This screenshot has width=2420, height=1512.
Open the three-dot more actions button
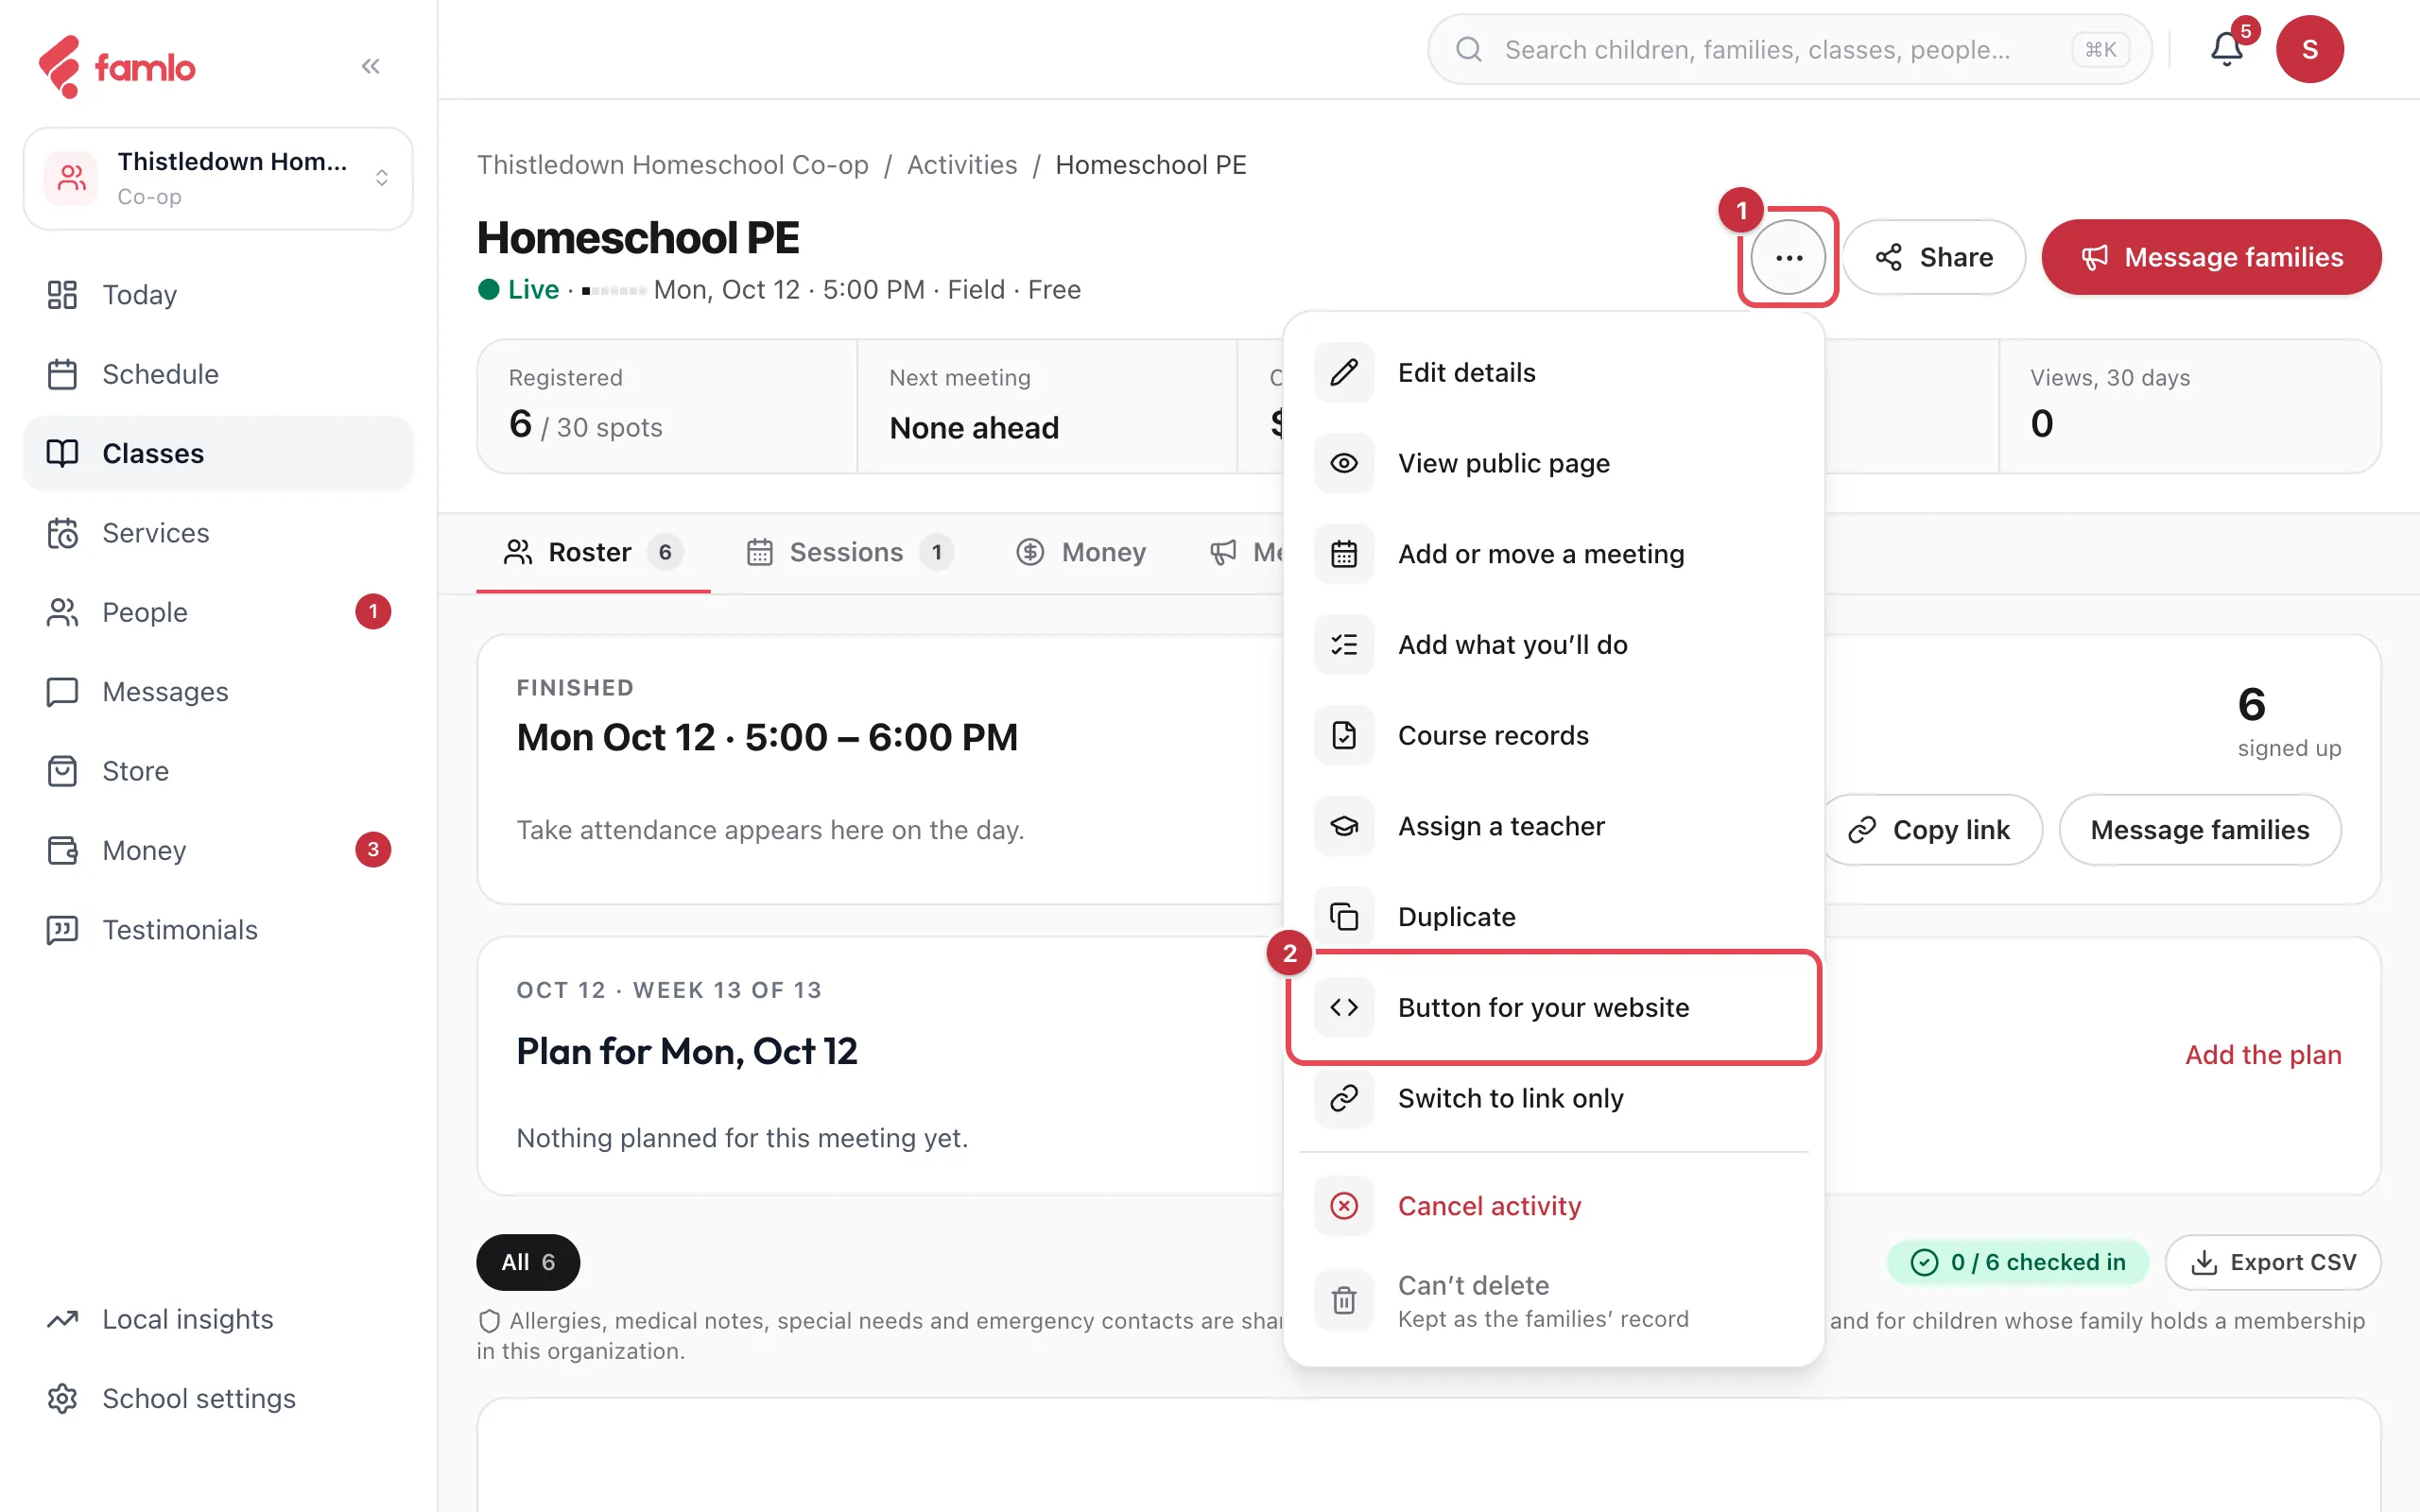pos(1788,257)
